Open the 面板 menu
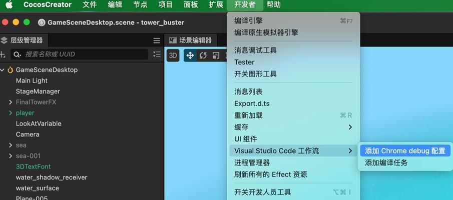Screen dimensions: 453x200 (191, 4)
